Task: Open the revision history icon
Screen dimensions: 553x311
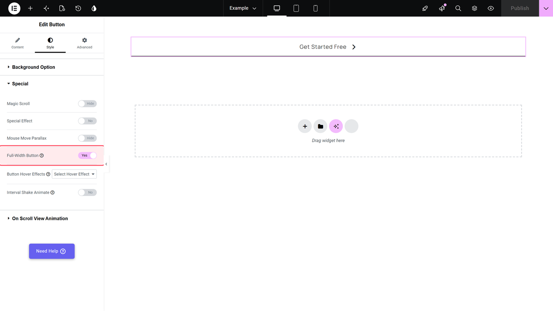Action: coord(78,8)
